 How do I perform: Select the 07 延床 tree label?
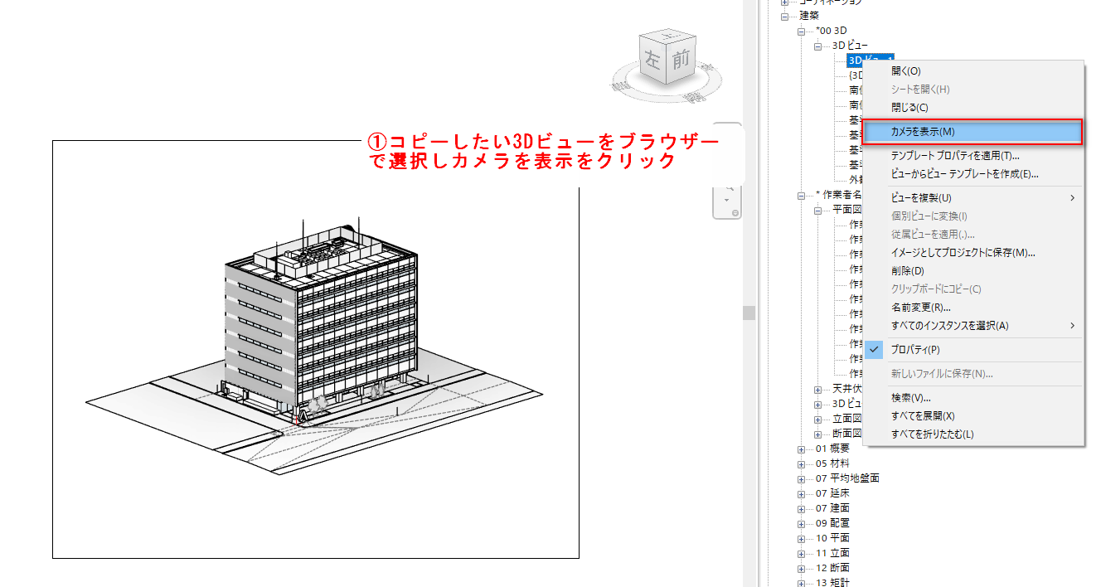832,493
